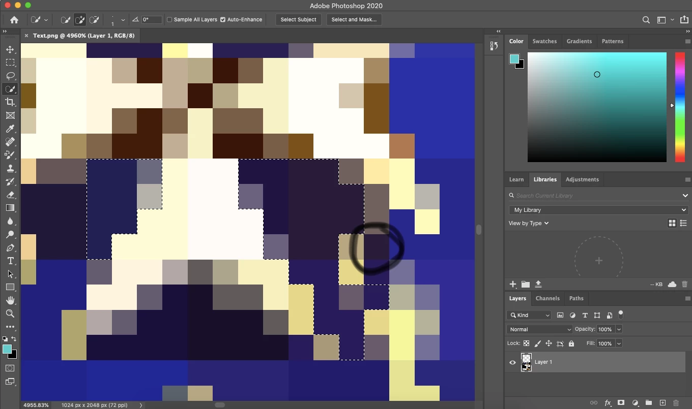Image resolution: width=692 pixels, height=409 pixels.
Task: Switch to the Swatches tab
Action: pos(544,41)
